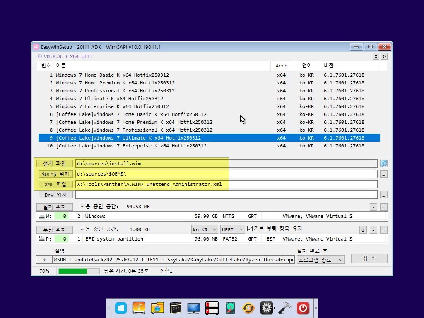This screenshot has height=318, width=424.
Task: Open the gear settings icon in dock
Action: pyautogui.click(x=267, y=308)
